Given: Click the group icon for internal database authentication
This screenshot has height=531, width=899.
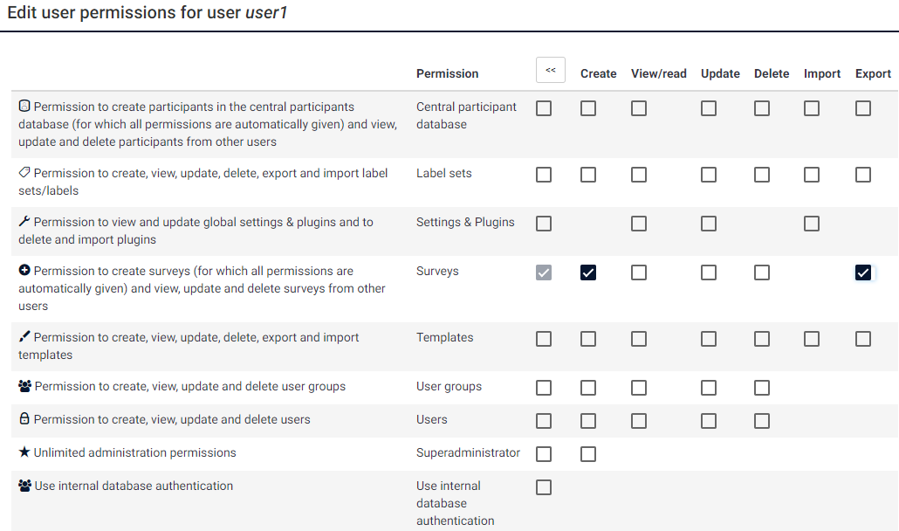Looking at the screenshot, I should tap(24, 486).
